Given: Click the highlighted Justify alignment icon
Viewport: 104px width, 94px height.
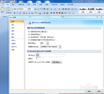Looking at the screenshot, I should pos(60,13).
